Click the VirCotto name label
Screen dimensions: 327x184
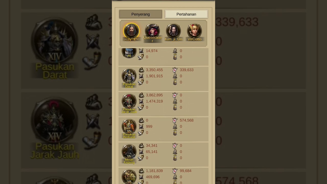[194, 39]
